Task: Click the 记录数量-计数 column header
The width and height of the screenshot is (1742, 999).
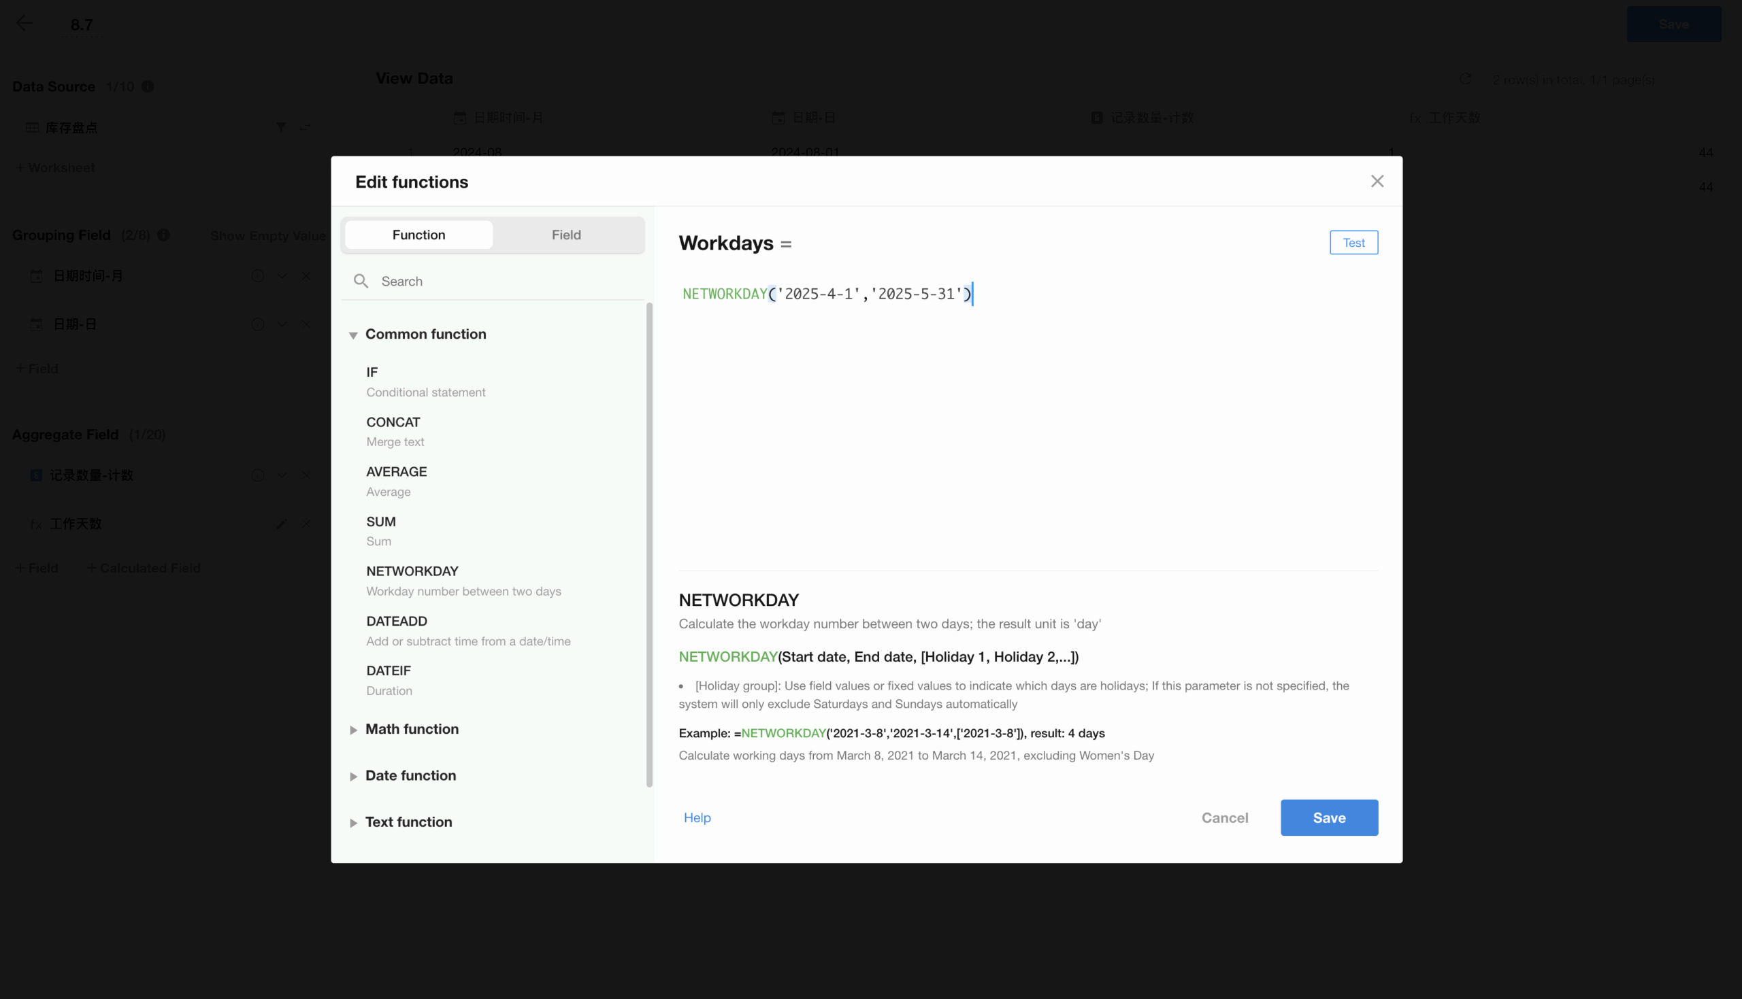Action: [1142, 118]
